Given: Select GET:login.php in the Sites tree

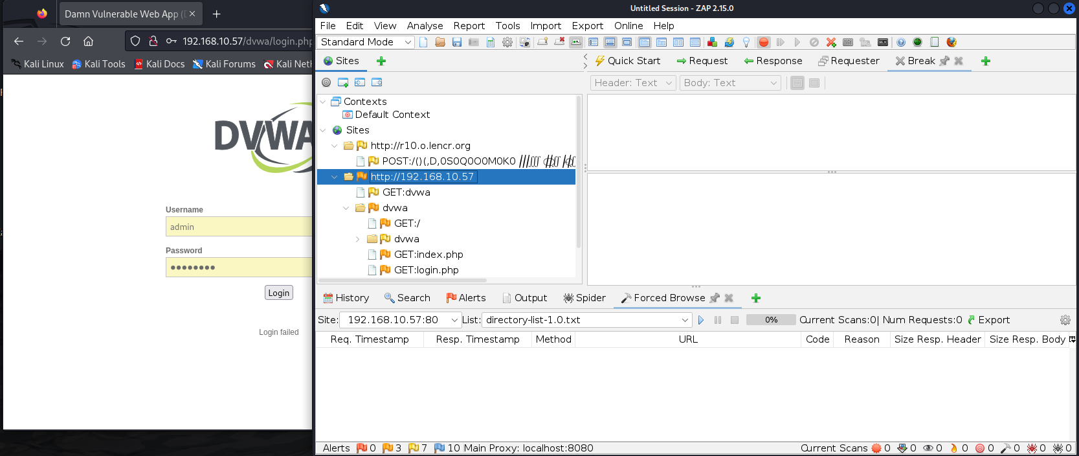Looking at the screenshot, I should click(426, 270).
